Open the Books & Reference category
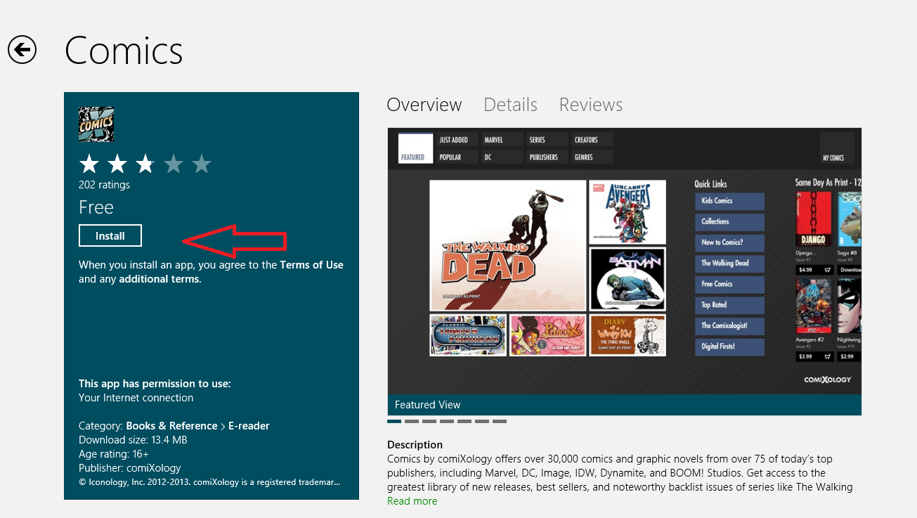The height and width of the screenshot is (518, 917). coord(171,426)
